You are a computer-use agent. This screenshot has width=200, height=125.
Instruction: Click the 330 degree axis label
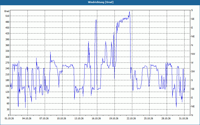7,51
